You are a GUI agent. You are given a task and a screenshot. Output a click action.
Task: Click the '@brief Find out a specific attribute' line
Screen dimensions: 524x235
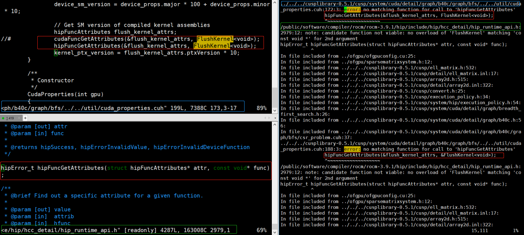[x=104, y=196]
